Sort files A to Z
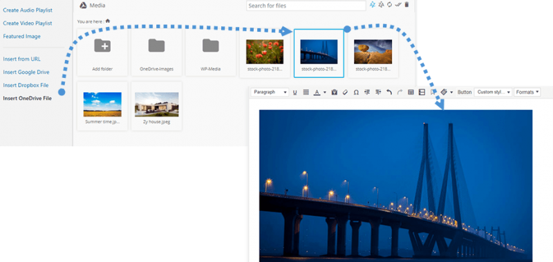This screenshot has width=553, height=262. [373, 5]
